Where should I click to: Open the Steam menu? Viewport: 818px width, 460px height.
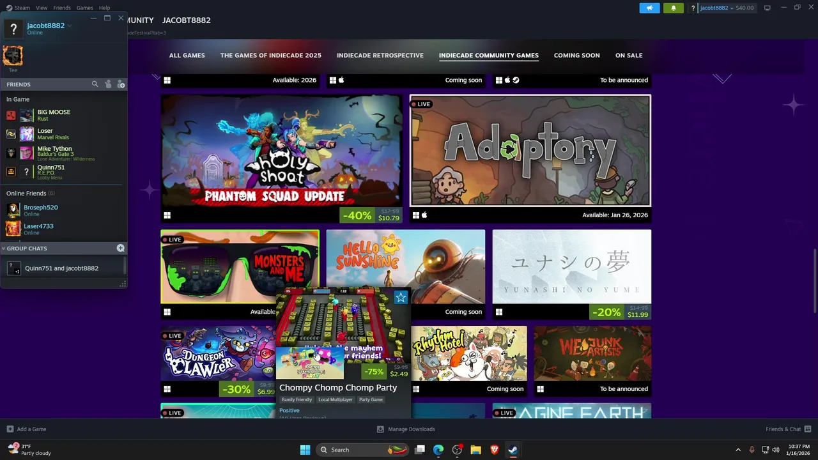pyautogui.click(x=22, y=8)
